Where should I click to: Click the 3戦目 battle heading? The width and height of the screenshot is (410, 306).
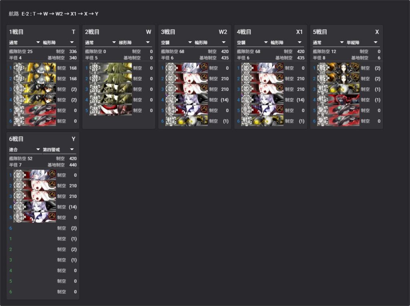click(168, 32)
